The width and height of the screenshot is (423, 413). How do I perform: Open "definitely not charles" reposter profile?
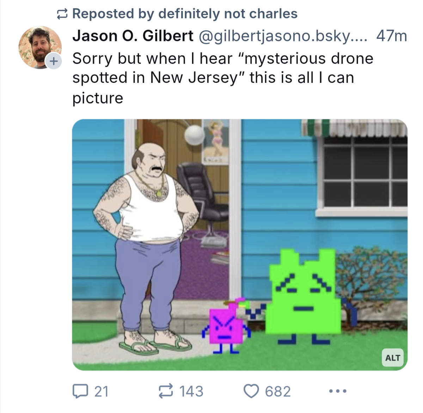click(x=228, y=14)
